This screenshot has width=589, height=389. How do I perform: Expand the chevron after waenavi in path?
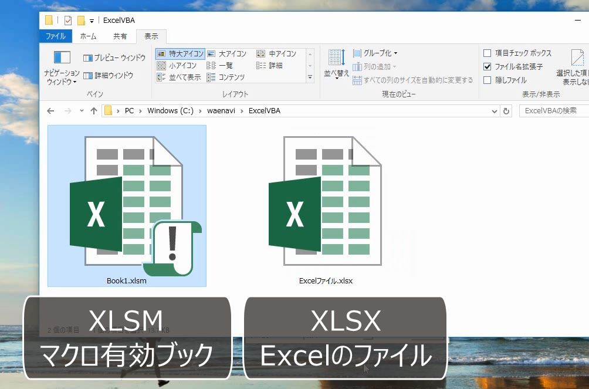[x=242, y=111]
